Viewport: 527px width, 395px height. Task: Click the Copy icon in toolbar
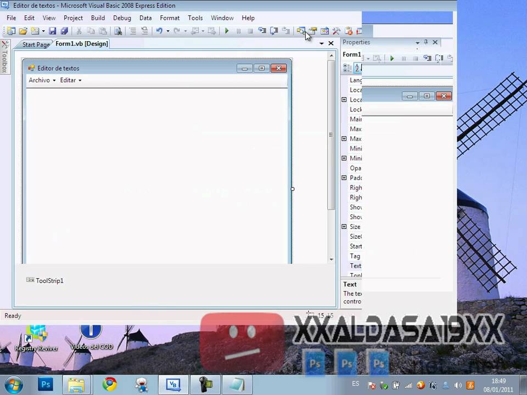tap(91, 31)
